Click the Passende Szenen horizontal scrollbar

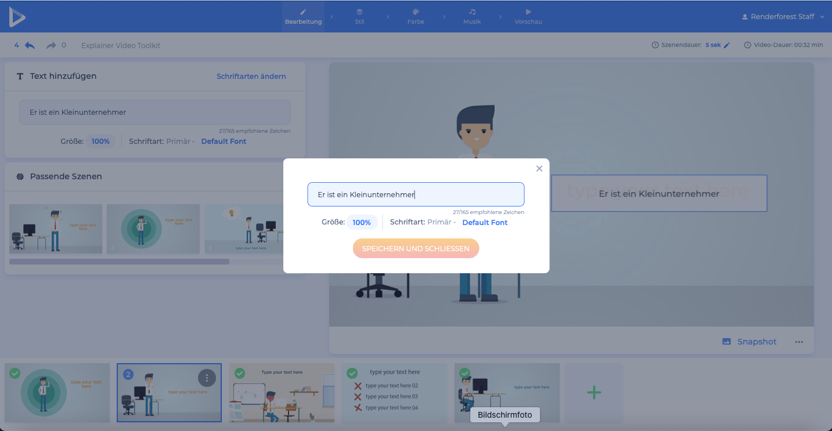[119, 262]
